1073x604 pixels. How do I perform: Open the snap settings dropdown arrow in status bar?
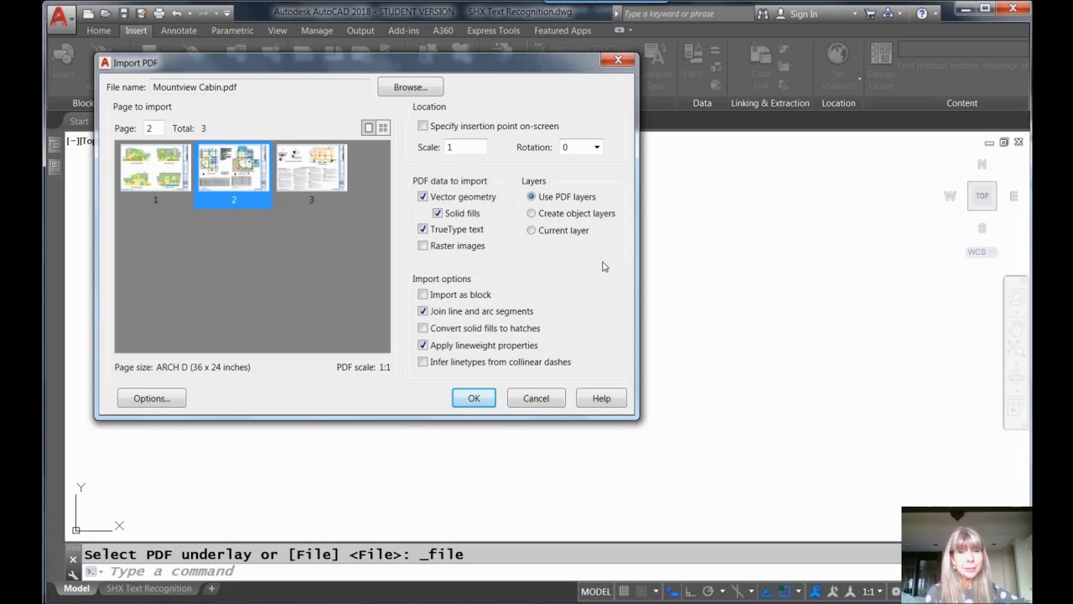[x=656, y=591]
